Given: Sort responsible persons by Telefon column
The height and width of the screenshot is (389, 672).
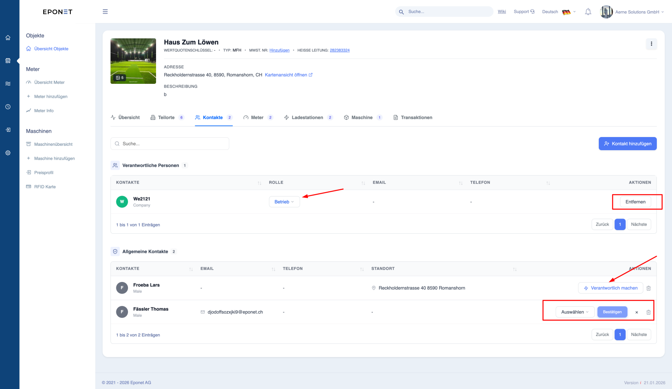Looking at the screenshot, I should click(548, 183).
